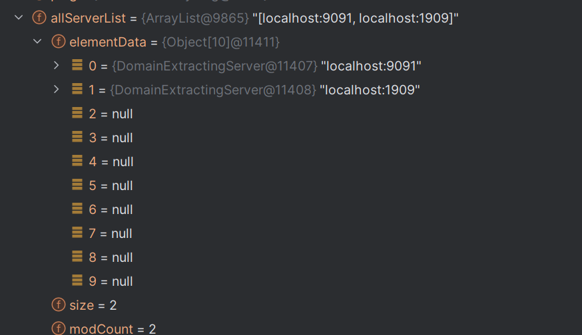Image resolution: width=582 pixels, height=335 pixels.
Task: Click the array element icon for index 5
Action: click(77, 185)
